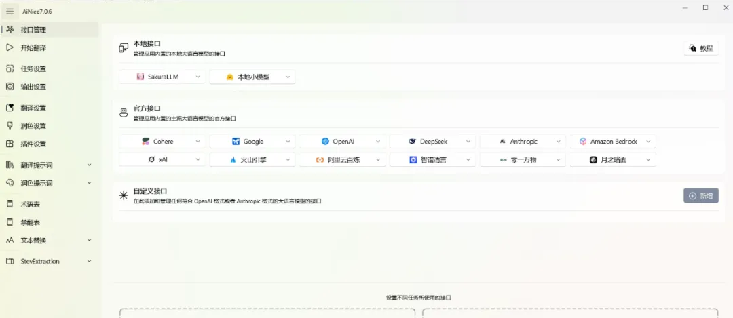Screen dimensions: 733x318
Task: Select 任务设置 in the sidebar
Action: tap(49, 68)
